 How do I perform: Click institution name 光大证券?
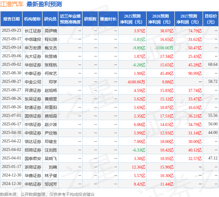pos(33,56)
